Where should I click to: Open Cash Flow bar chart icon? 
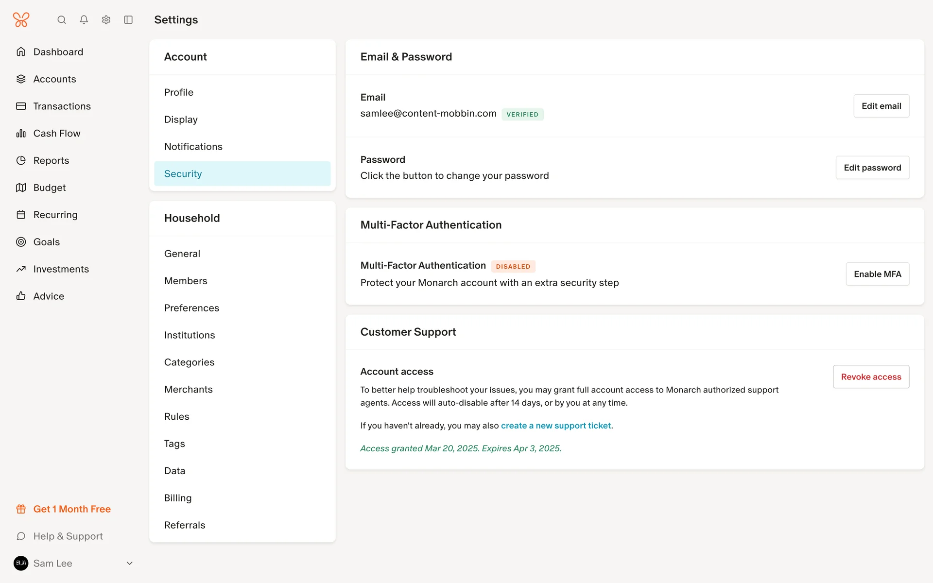21,133
